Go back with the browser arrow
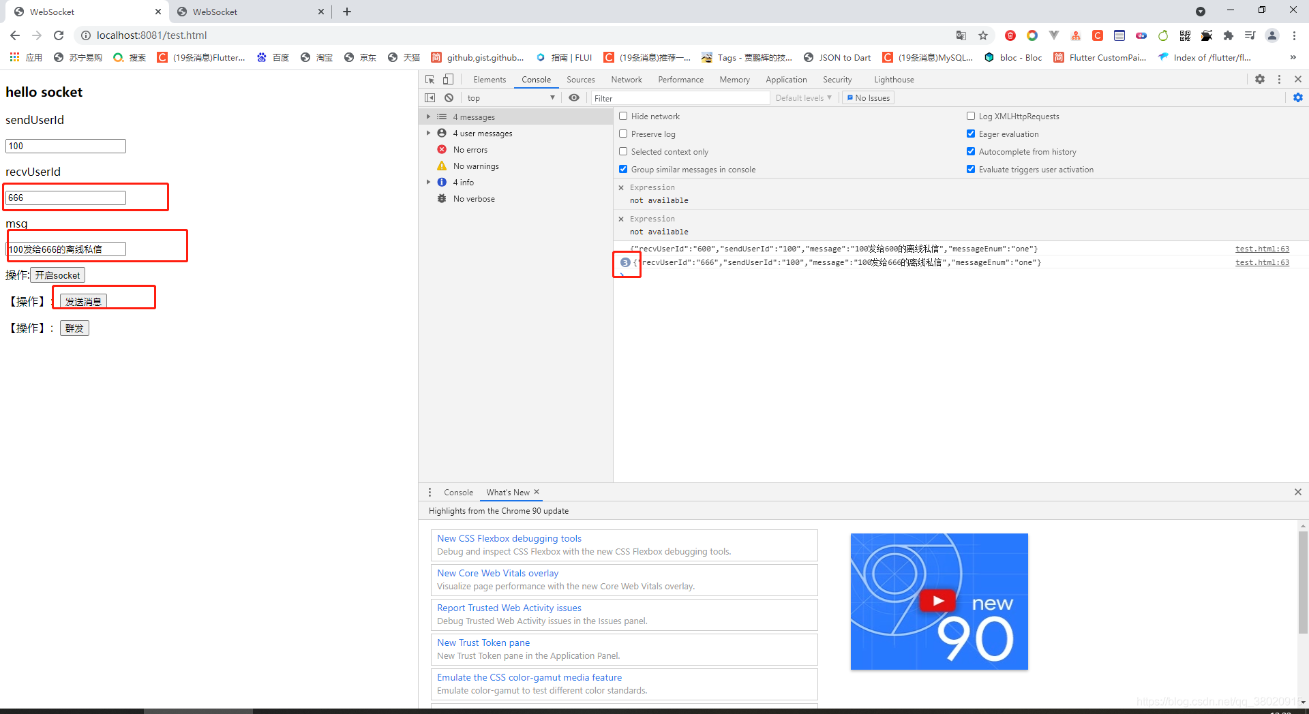Image resolution: width=1309 pixels, height=714 pixels. pos(15,35)
